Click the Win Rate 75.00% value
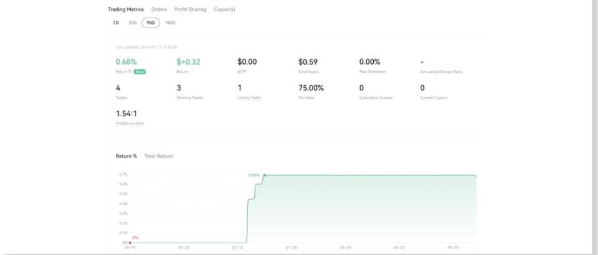Viewport: 598px width, 255px height. pyautogui.click(x=311, y=88)
